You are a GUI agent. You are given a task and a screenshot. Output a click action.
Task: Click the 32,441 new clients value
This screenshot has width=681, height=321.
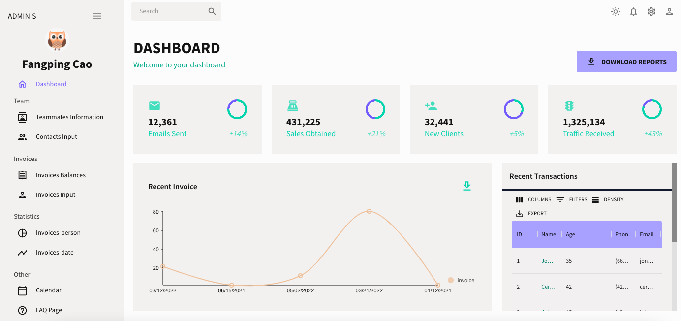click(x=439, y=122)
